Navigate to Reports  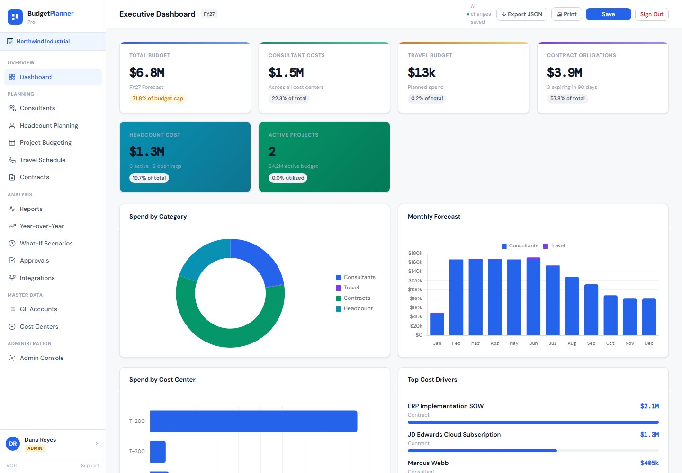pyautogui.click(x=53, y=209)
